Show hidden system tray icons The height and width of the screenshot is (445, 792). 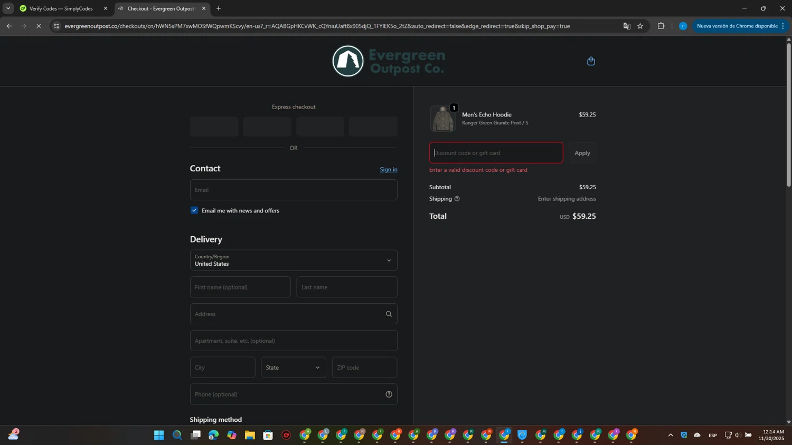(671, 435)
